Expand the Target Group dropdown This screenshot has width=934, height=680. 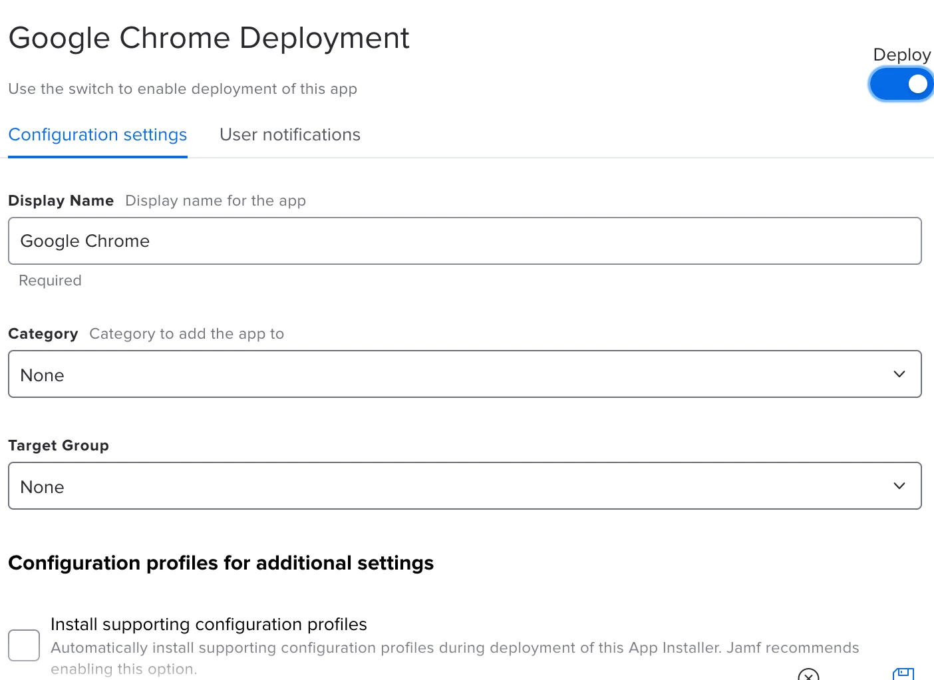(x=465, y=486)
